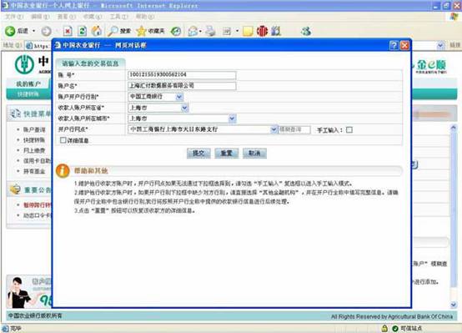Expand the bank branch dropdown arrow
Viewport: 462px width, 333px height.
coord(274,129)
